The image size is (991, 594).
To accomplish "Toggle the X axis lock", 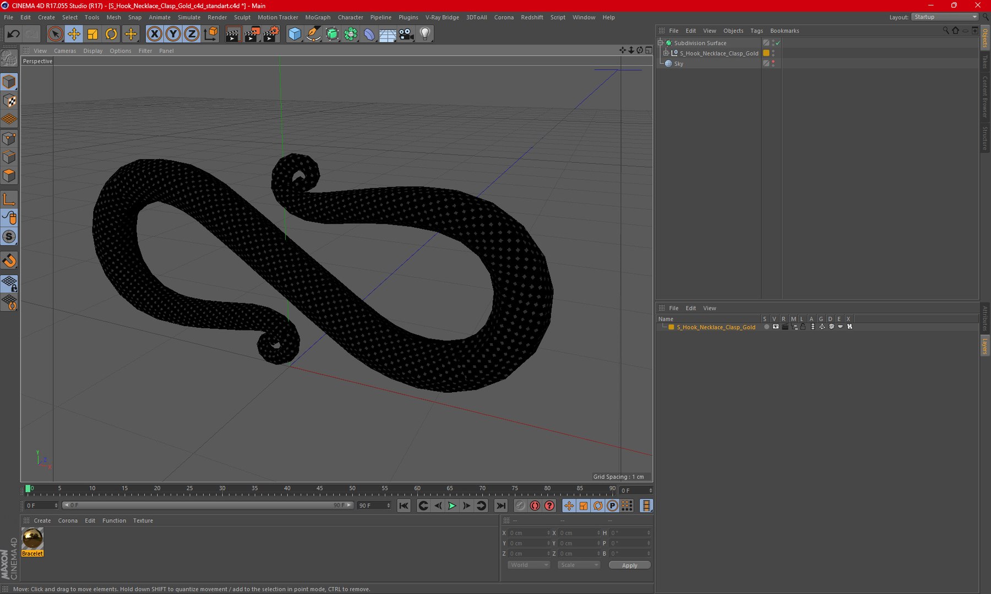I will click(155, 34).
